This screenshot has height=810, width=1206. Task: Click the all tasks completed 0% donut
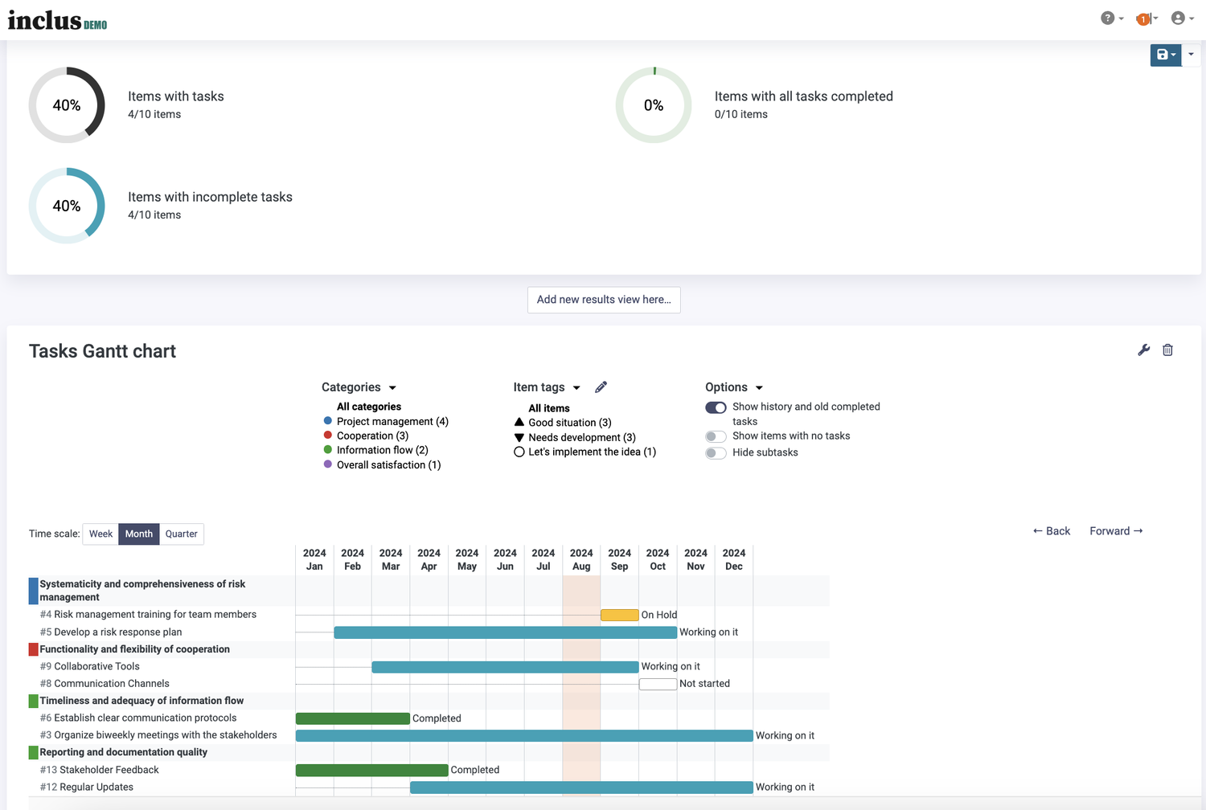pyautogui.click(x=654, y=105)
